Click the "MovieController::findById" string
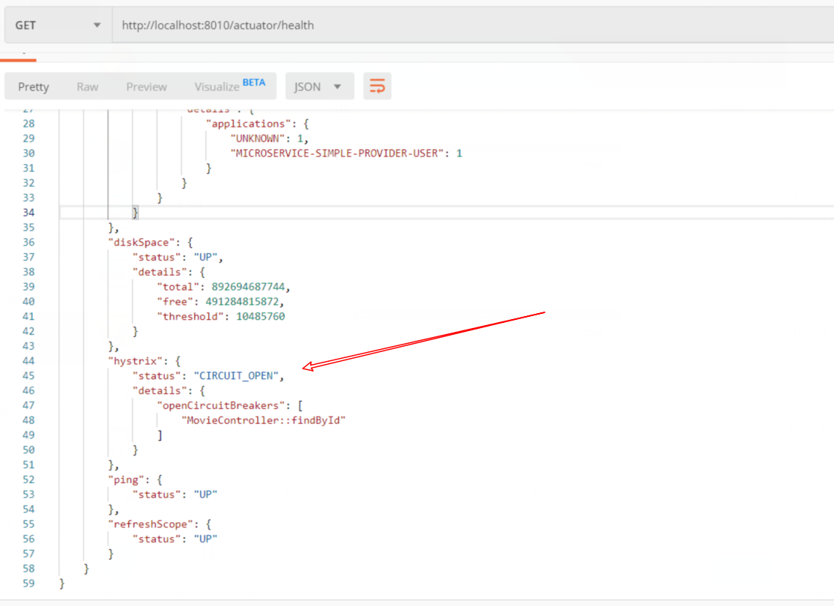Image resolution: width=834 pixels, height=606 pixels. tap(263, 420)
